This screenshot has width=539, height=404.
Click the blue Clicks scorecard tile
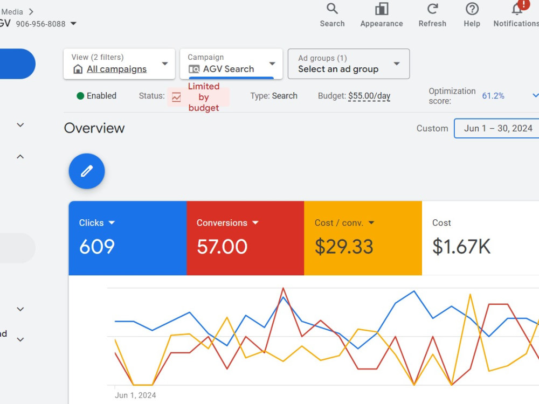[128, 238]
